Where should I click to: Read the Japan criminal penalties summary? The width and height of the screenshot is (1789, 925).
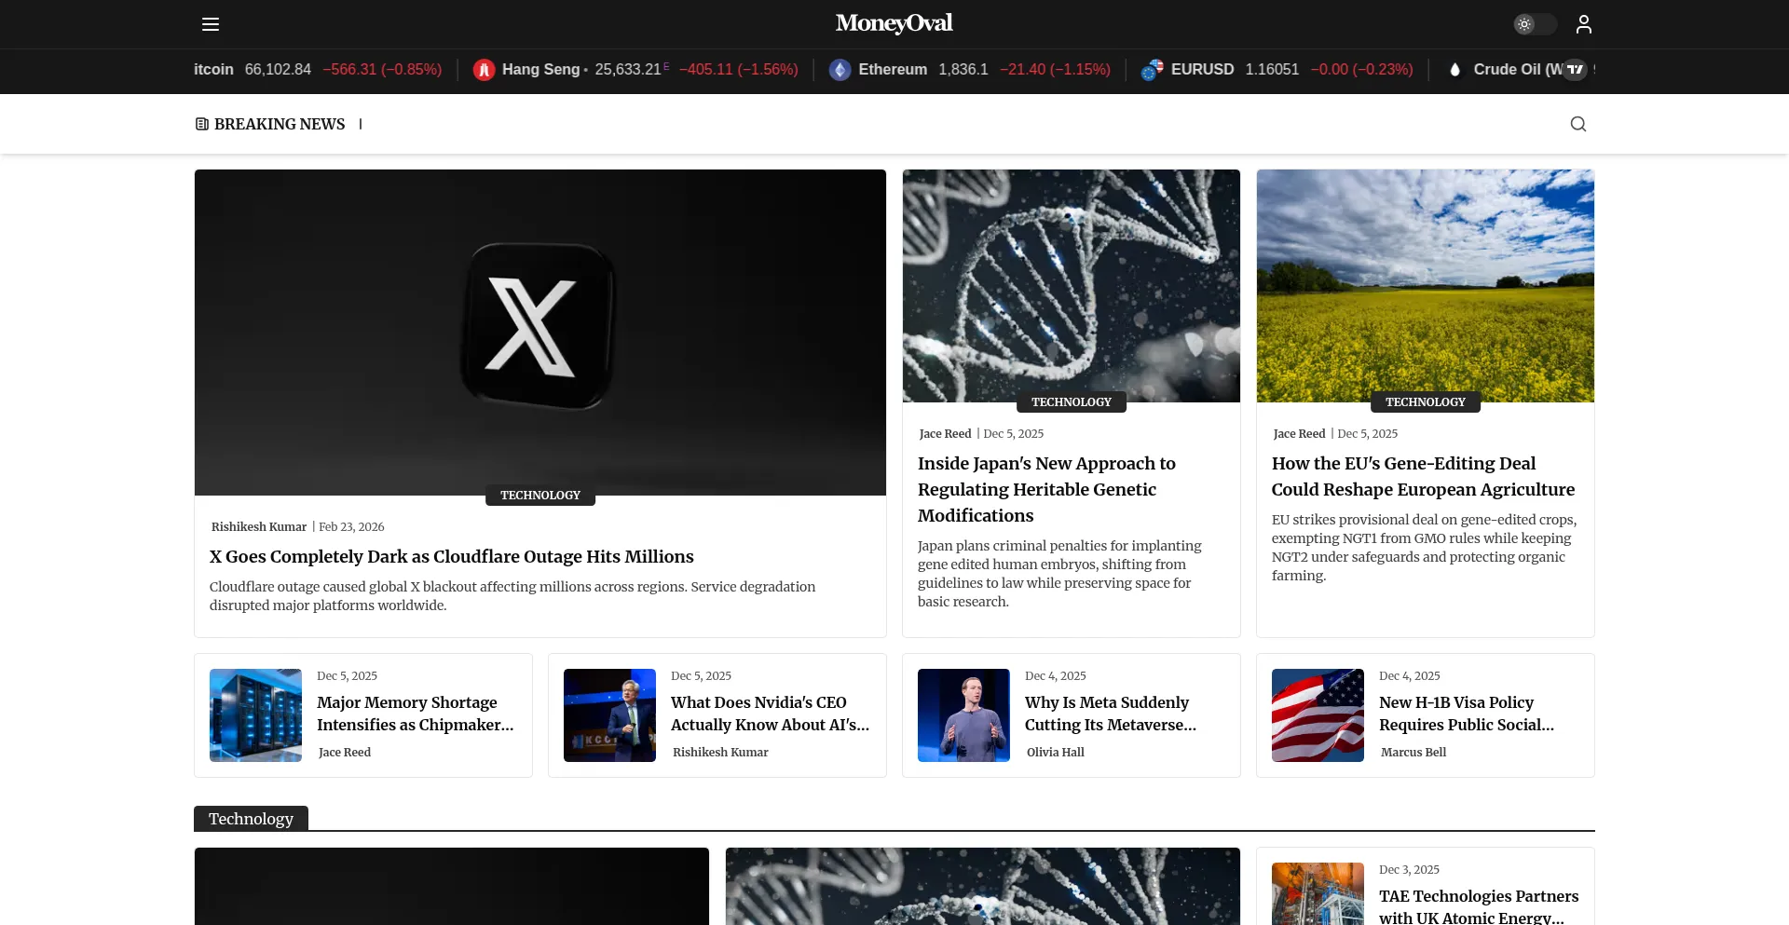tap(1059, 574)
